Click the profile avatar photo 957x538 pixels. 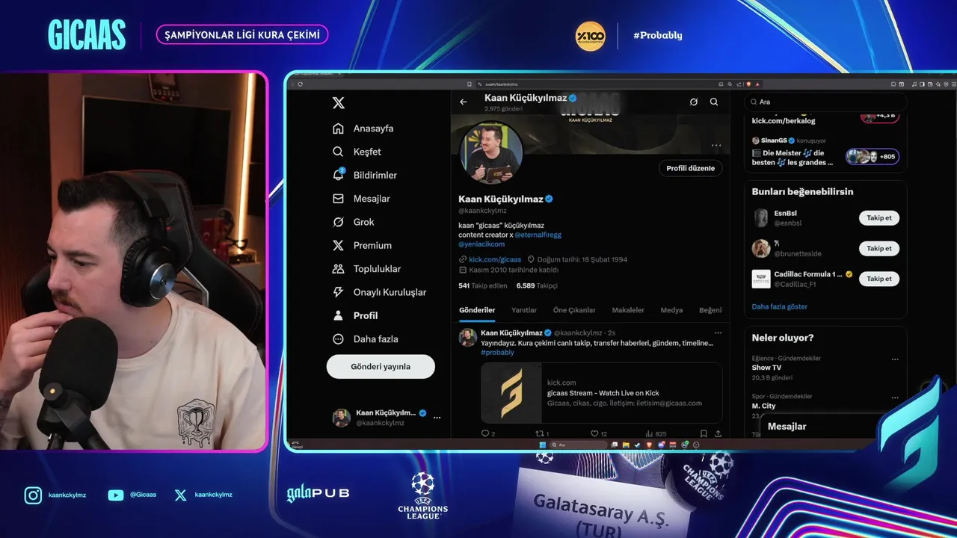click(x=490, y=153)
